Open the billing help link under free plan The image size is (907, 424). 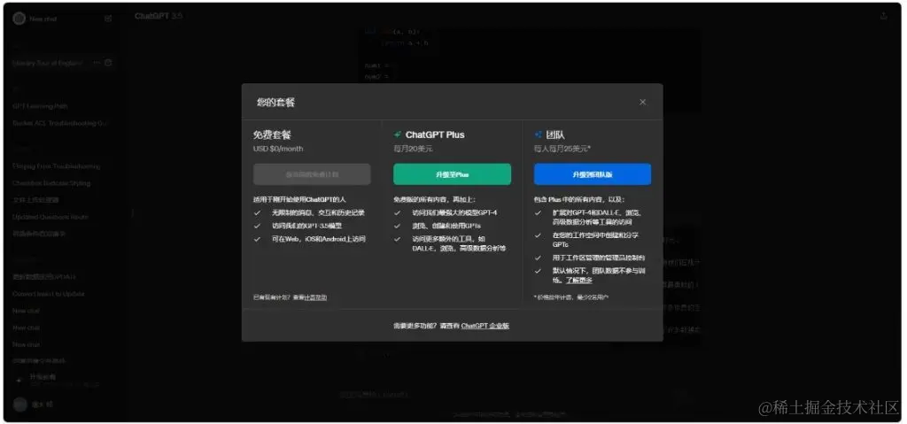click(315, 297)
